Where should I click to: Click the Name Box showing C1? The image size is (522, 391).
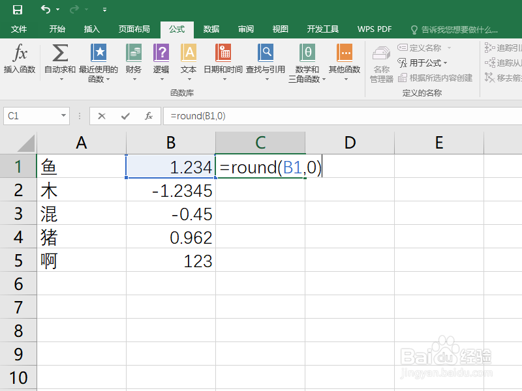pyautogui.click(x=31, y=116)
